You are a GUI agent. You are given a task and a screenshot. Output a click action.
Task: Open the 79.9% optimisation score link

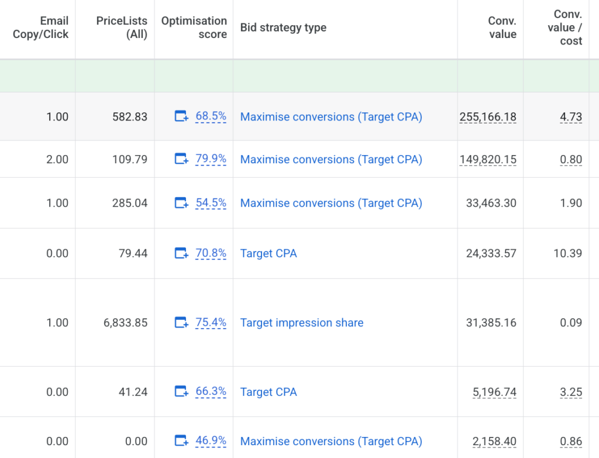click(x=211, y=159)
